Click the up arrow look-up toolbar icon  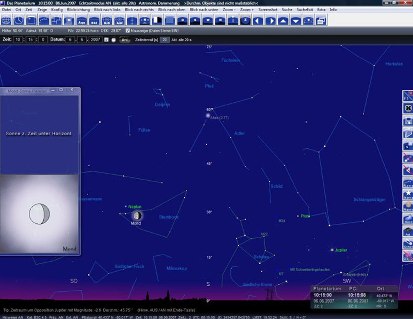pos(283,20)
